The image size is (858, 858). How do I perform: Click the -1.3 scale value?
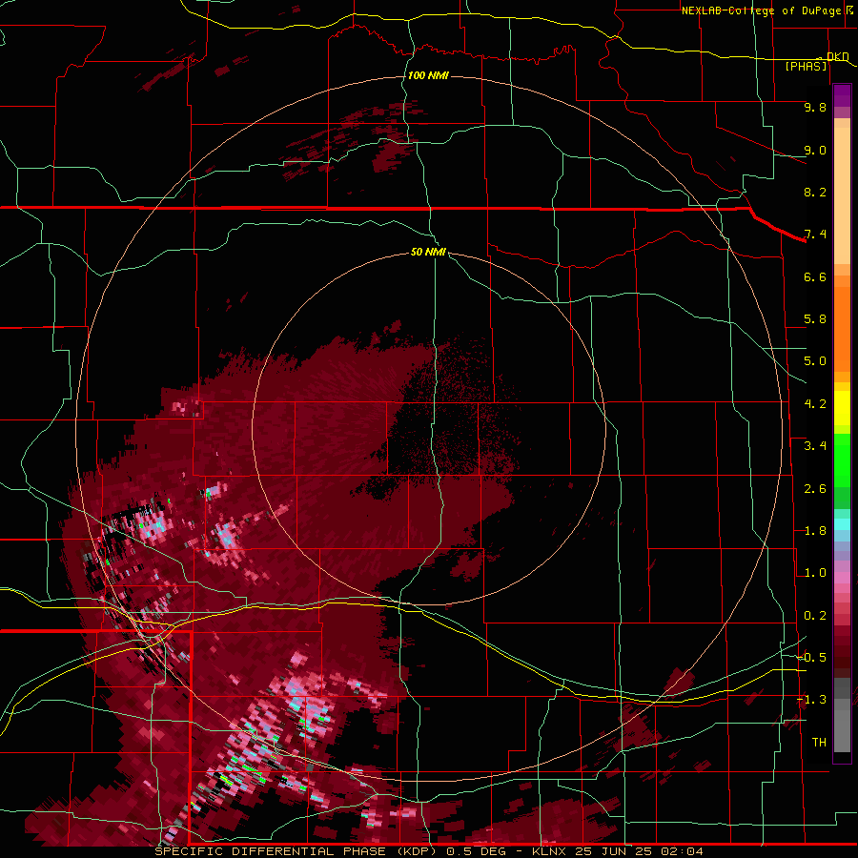811,700
